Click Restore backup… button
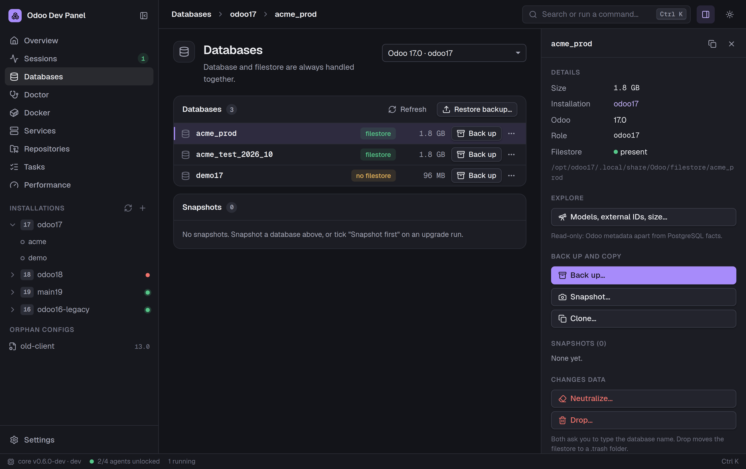 [476, 109]
